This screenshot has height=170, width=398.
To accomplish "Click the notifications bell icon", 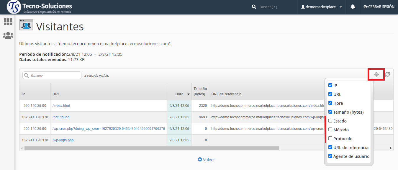I will coord(353,7).
